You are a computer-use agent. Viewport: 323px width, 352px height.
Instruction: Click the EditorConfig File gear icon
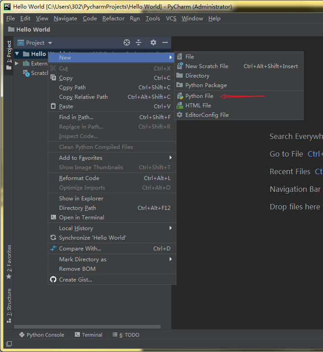pos(180,115)
